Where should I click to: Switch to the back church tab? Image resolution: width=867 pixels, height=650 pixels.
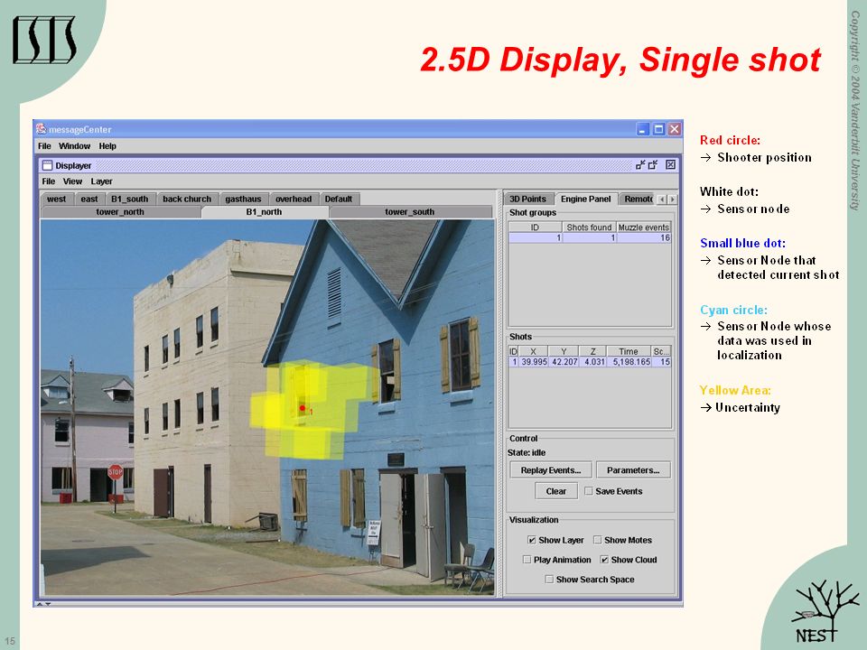click(x=187, y=199)
